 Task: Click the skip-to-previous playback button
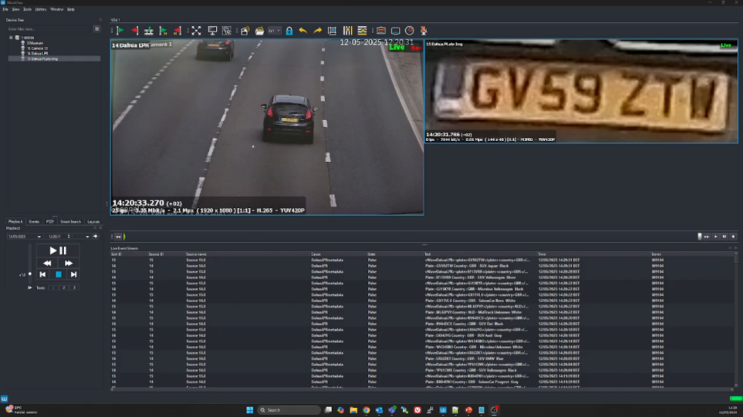point(43,275)
